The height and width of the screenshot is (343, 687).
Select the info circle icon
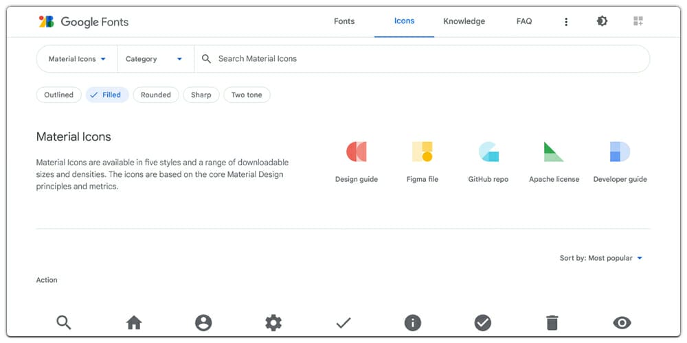click(413, 323)
